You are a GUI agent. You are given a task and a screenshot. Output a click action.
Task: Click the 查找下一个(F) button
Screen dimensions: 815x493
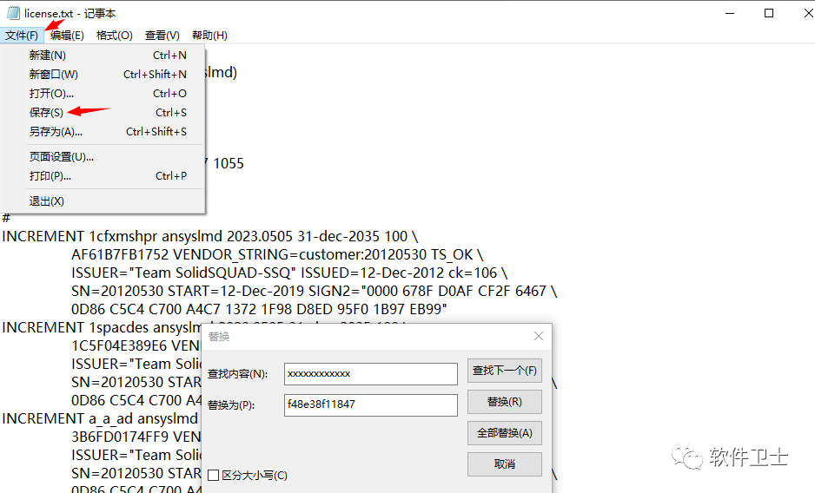click(x=504, y=371)
